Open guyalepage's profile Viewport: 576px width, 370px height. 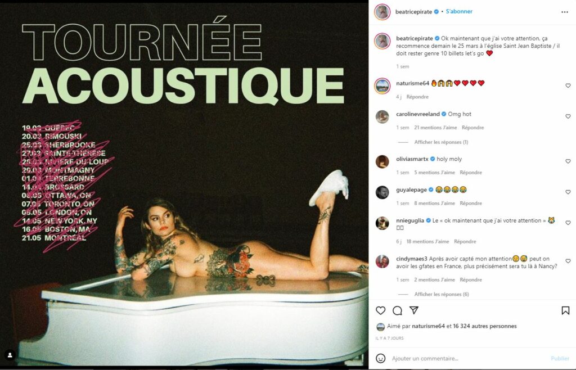click(x=411, y=189)
